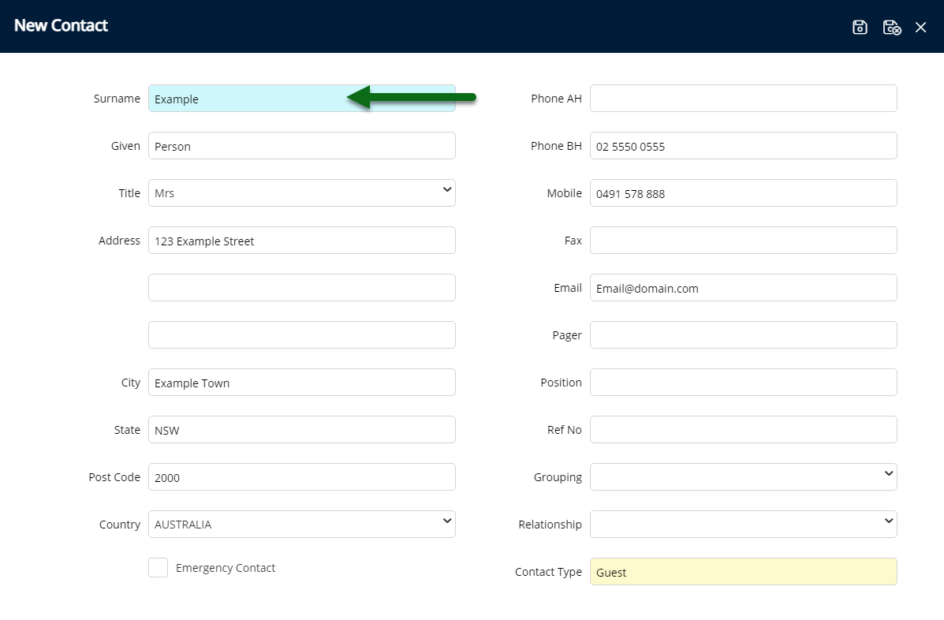This screenshot has width=944, height=620.
Task: Select the Contact Type field showing Guest
Action: click(x=743, y=572)
